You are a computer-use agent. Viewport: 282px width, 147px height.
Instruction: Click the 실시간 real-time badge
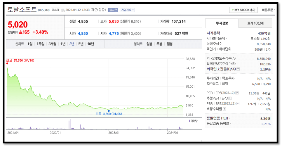tap(113, 10)
